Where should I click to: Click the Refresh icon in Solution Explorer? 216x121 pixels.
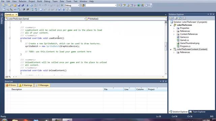(180, 18)
